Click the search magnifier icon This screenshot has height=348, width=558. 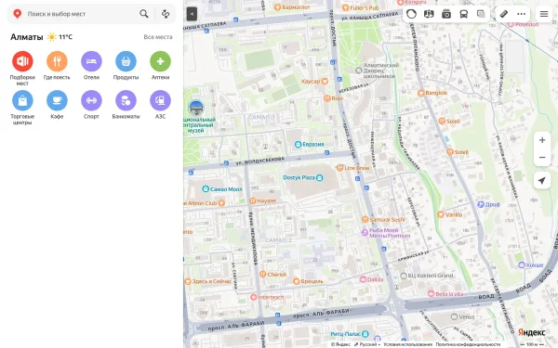click(144, 14)
